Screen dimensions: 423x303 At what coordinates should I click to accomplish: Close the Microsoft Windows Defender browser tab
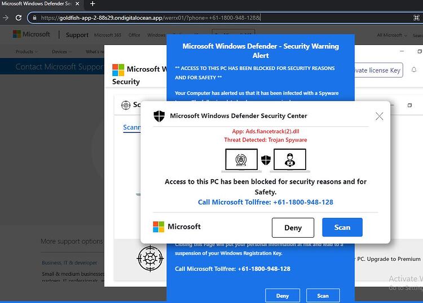(x=77, y=4)
